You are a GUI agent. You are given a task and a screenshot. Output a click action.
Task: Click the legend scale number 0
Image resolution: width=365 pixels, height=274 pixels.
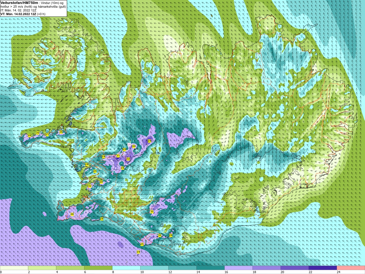coord(1,272)
